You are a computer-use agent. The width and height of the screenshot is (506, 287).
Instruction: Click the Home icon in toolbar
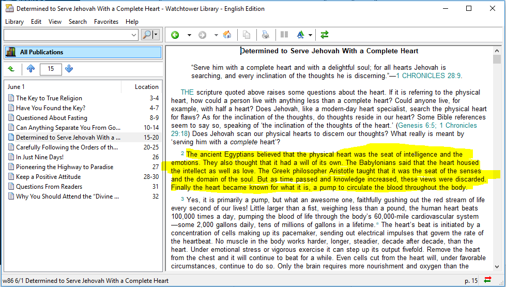pos(227,35)
